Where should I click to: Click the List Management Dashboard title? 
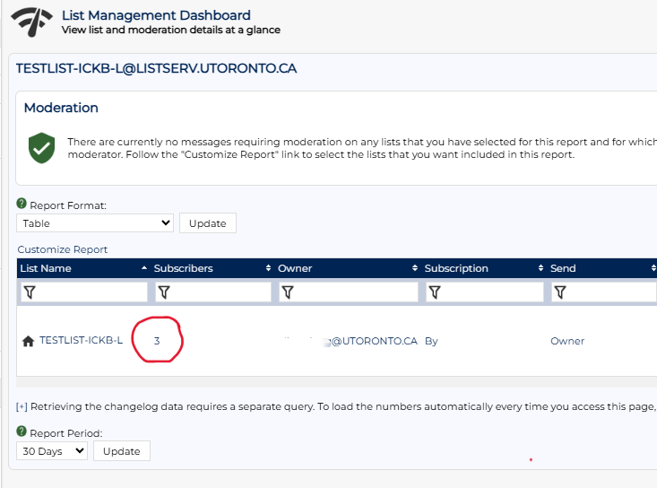click(x=156, y=15)
